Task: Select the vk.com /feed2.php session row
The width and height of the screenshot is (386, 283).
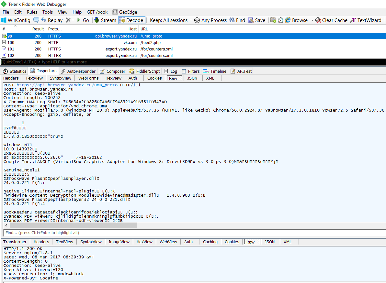Action: tap(130, 42)
